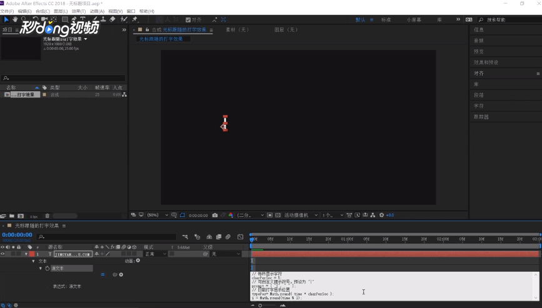
Task: Open the magnification (50%) dropdown
Action: [x=158, y=215]
